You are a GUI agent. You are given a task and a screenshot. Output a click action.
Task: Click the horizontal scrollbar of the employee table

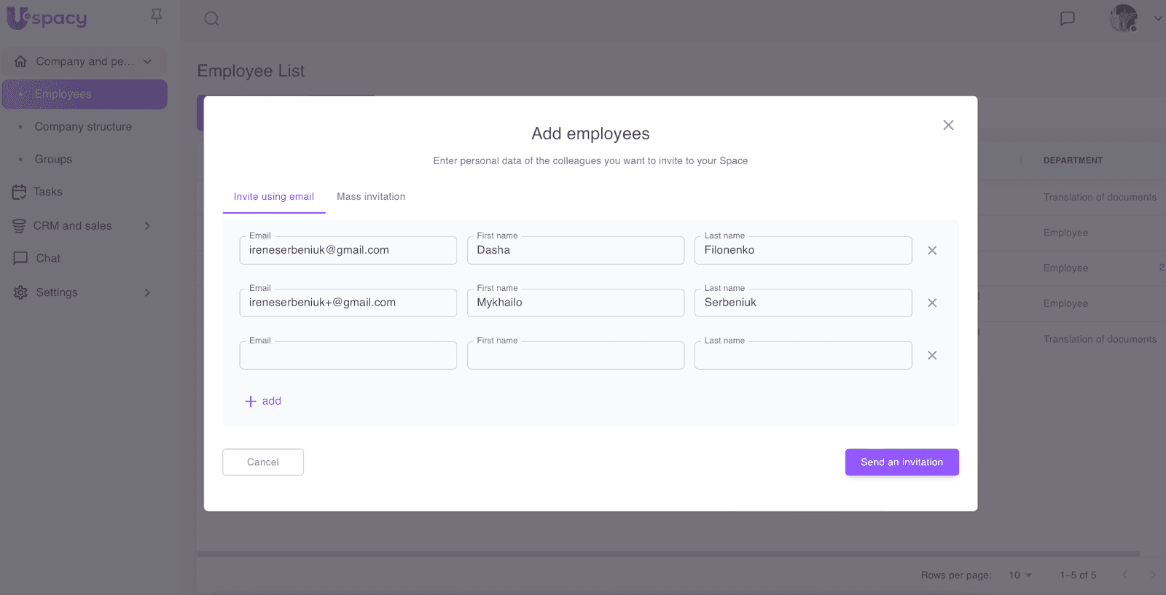[x=668, y=554]
